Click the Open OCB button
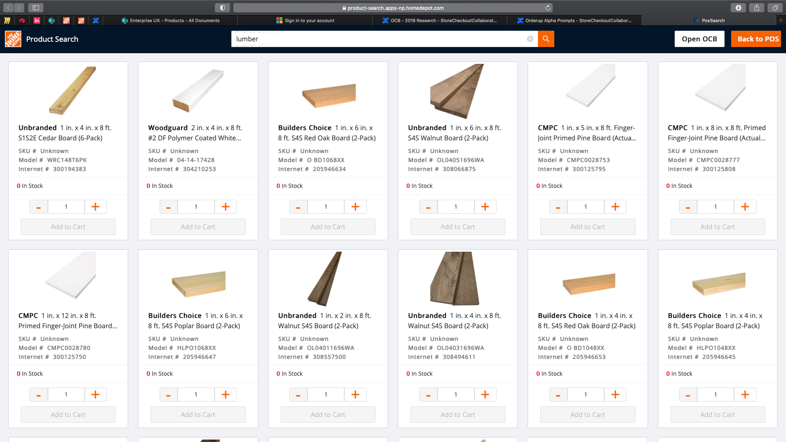The height and width of the screenshot is (442, 786). [699, 39]
